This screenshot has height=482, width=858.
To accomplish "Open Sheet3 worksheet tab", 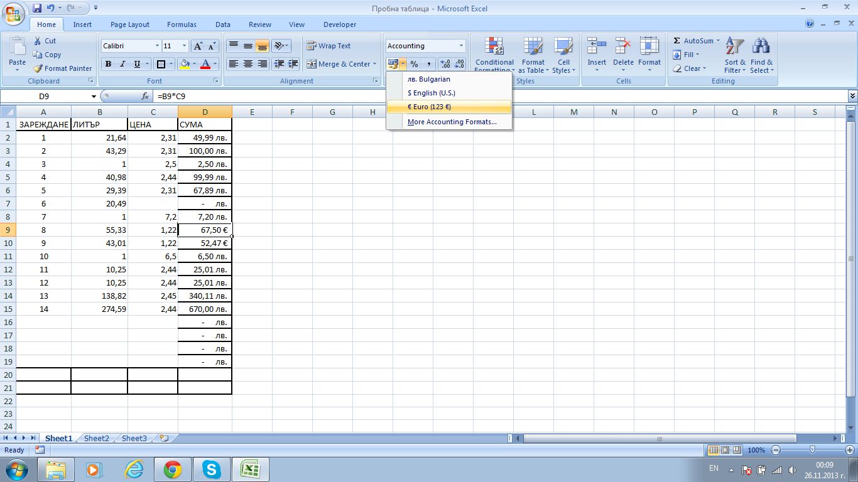I will (134, 439).
